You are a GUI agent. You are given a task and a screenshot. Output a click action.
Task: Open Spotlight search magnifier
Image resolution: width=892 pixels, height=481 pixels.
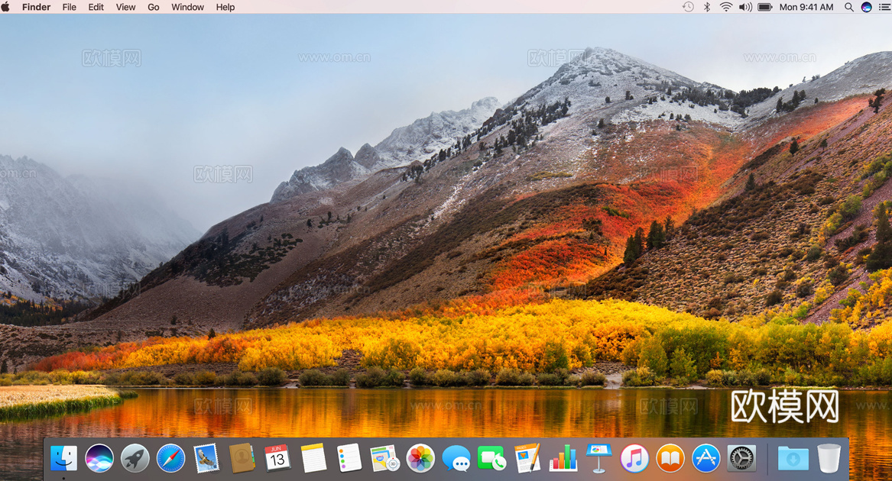tap(848, 7)
